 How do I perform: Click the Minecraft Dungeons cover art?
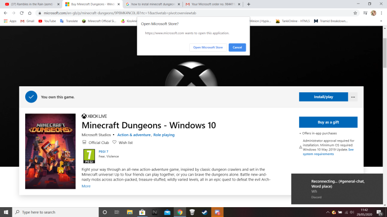pos(50,151)
